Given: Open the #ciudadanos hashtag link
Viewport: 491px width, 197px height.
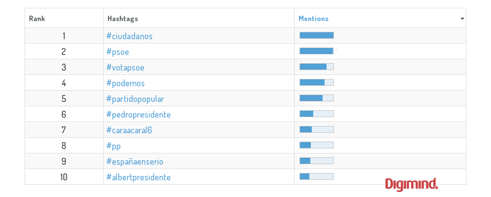Looking at the screenshot, I should click(x=129, y=36).
